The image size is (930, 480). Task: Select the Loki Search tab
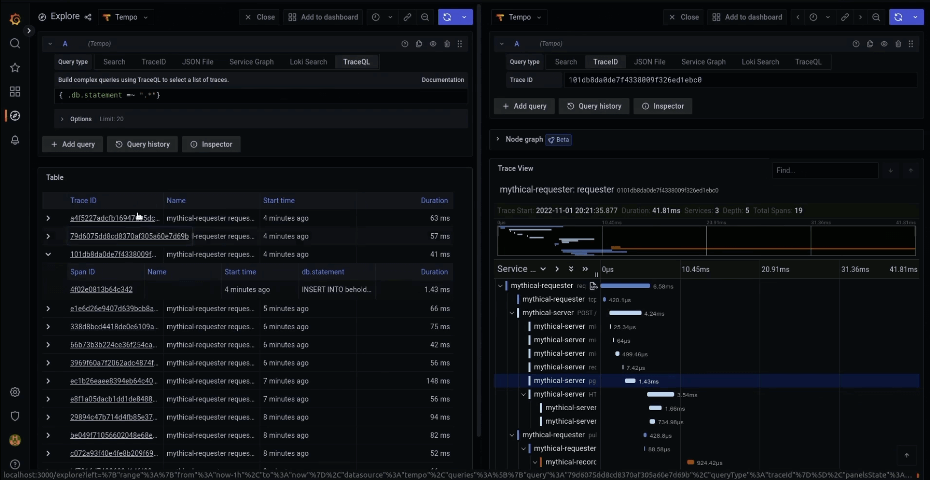coord(308,62)
